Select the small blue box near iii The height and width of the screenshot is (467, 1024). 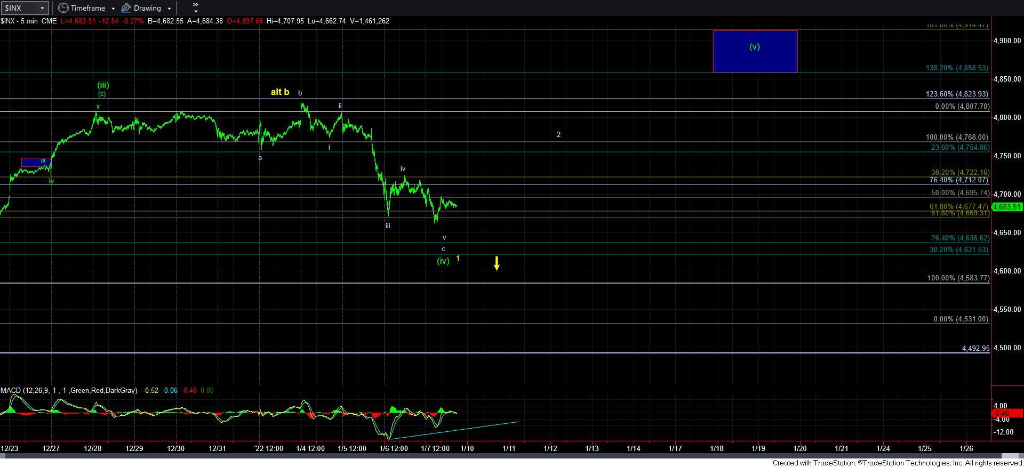35,162
